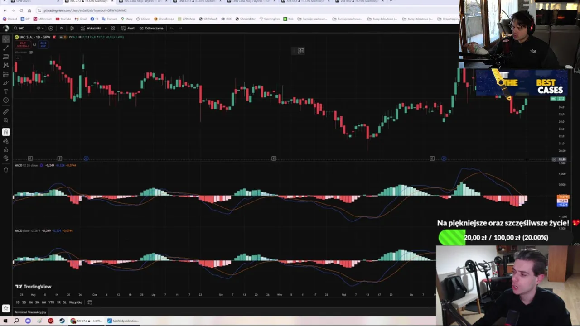The width and height of the screenshot is (580, 326).
Task: Toggle the magnet snapping mode
Action: click(6, 132)
